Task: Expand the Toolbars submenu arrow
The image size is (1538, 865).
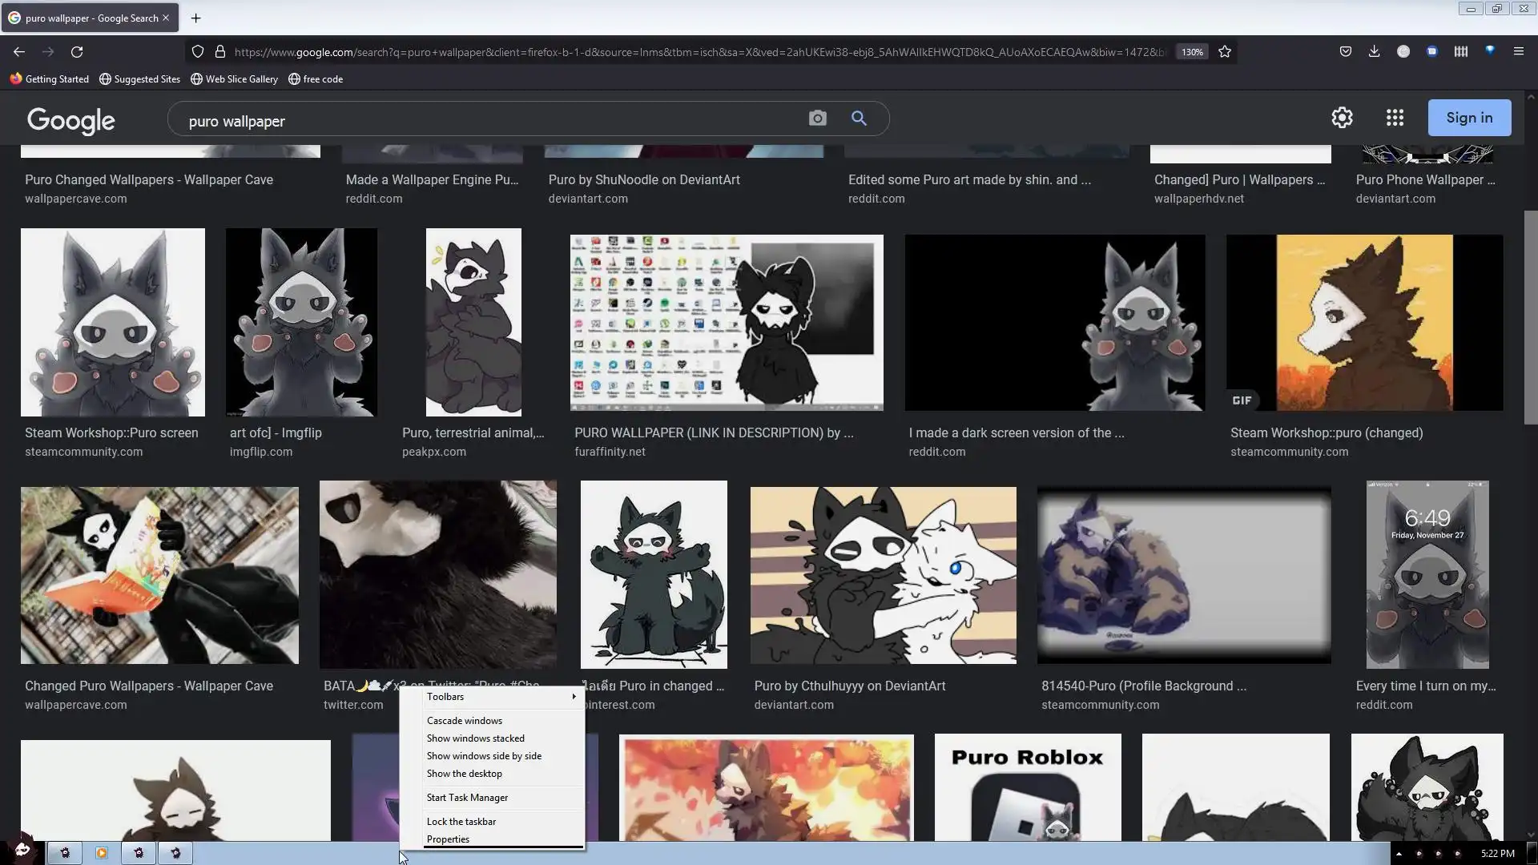Action: pos(574,697)
